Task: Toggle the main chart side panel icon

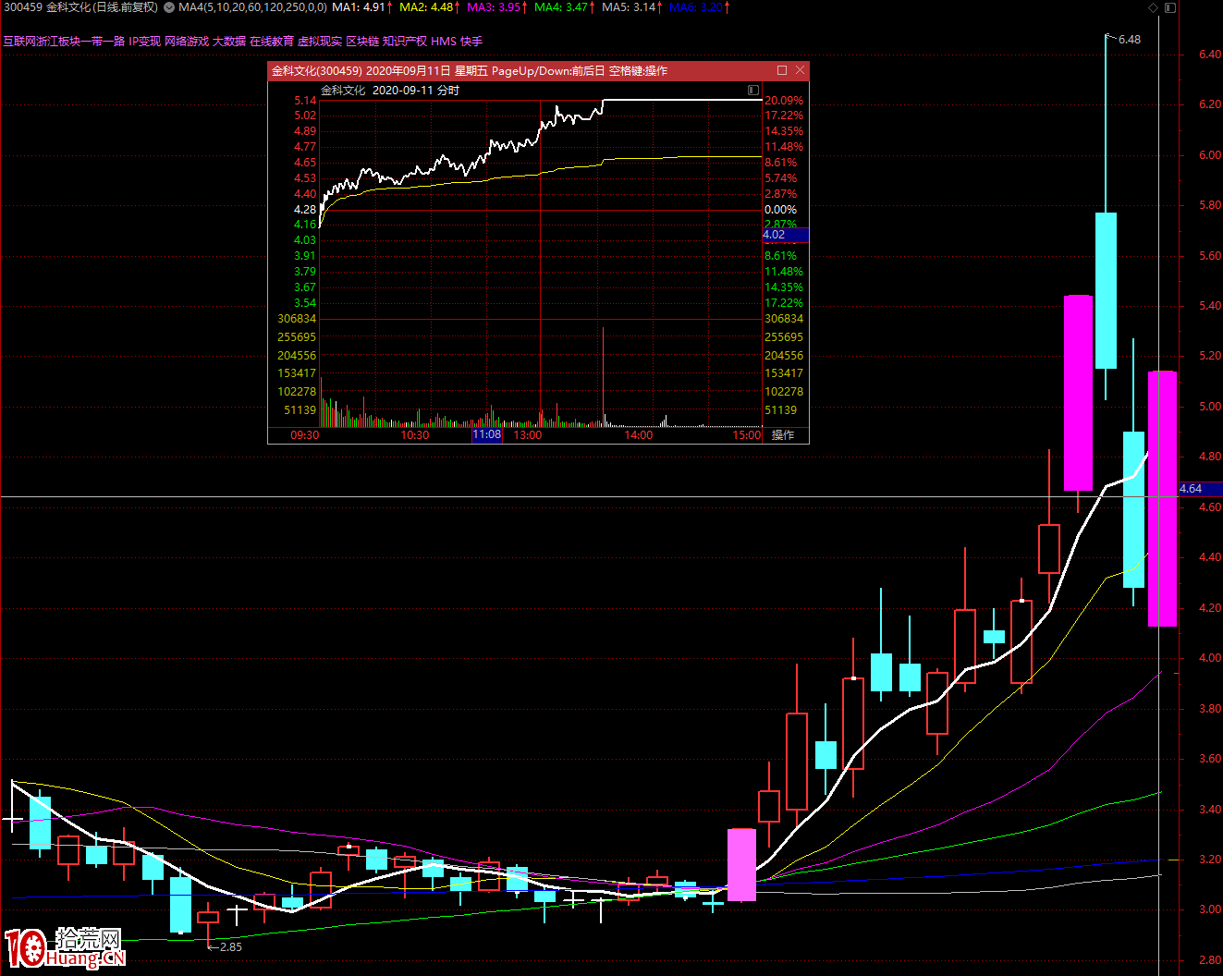Action: [1169, 7]
